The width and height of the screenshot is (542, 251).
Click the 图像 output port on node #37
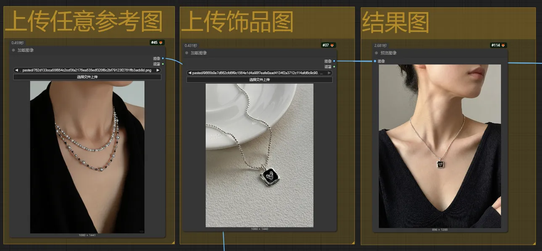[334, 61]
